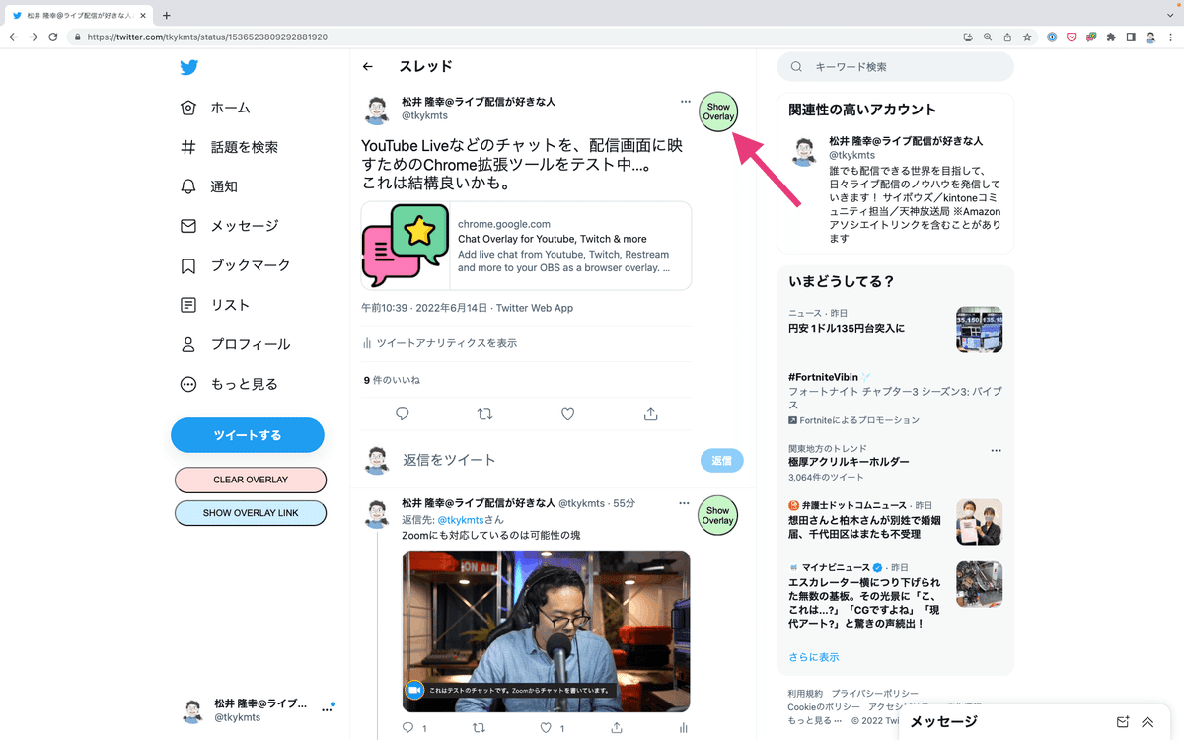Viewport: 1184px width, 740px height.
Task: Open プロフィール profile page
Action: 236,344
